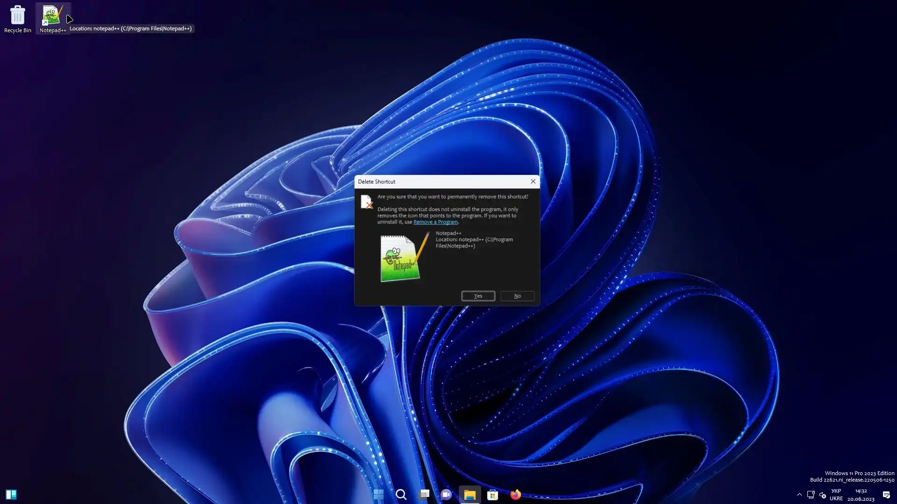Close the Delete Shortcut dialog
897x504 pixels.
[533, 182]
